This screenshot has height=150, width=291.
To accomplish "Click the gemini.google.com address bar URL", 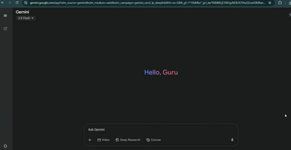I will coord(147,3).
